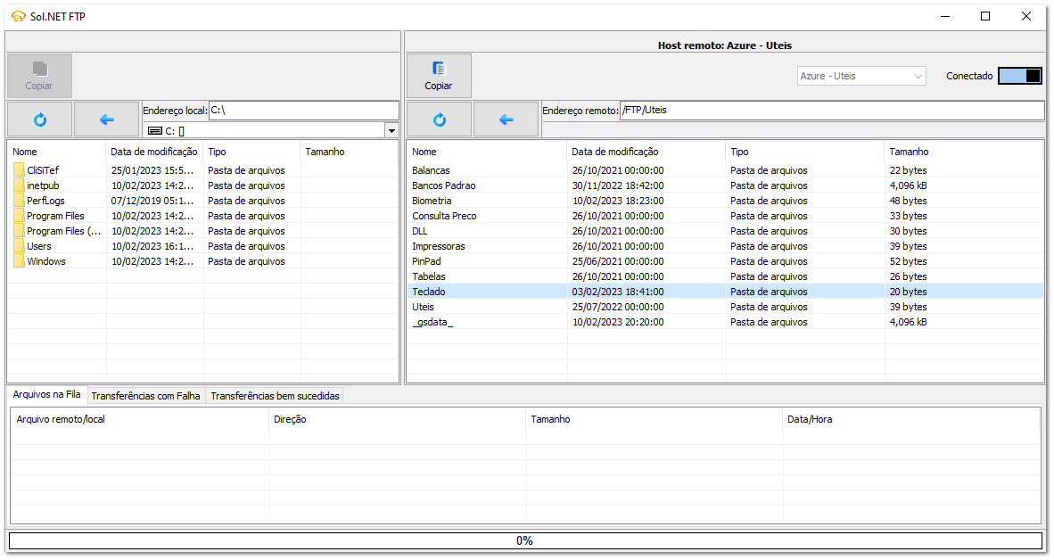The height and width of the screenshot is (560, 1054).
Task: Click the folder icon beside Balancas
Action: (415, 170)
